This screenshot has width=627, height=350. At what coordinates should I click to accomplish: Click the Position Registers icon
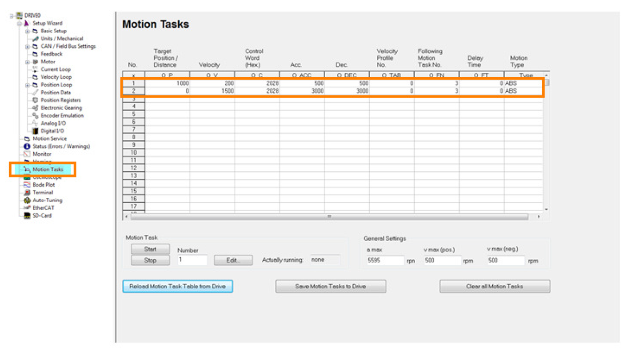coord(35,100)
